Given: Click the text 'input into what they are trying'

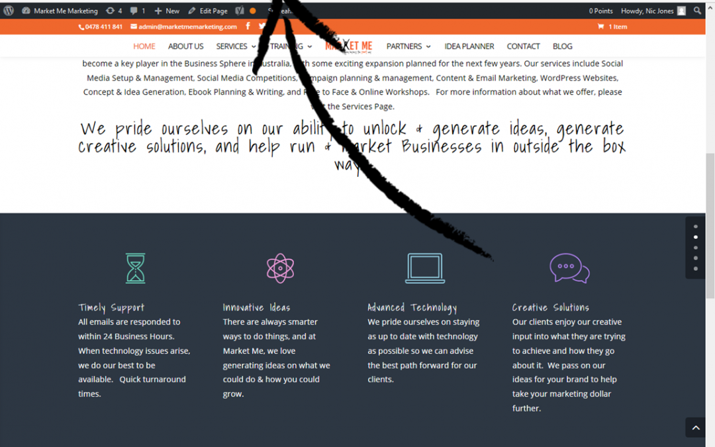Looking at the screenshot, I should coord(569,336).
